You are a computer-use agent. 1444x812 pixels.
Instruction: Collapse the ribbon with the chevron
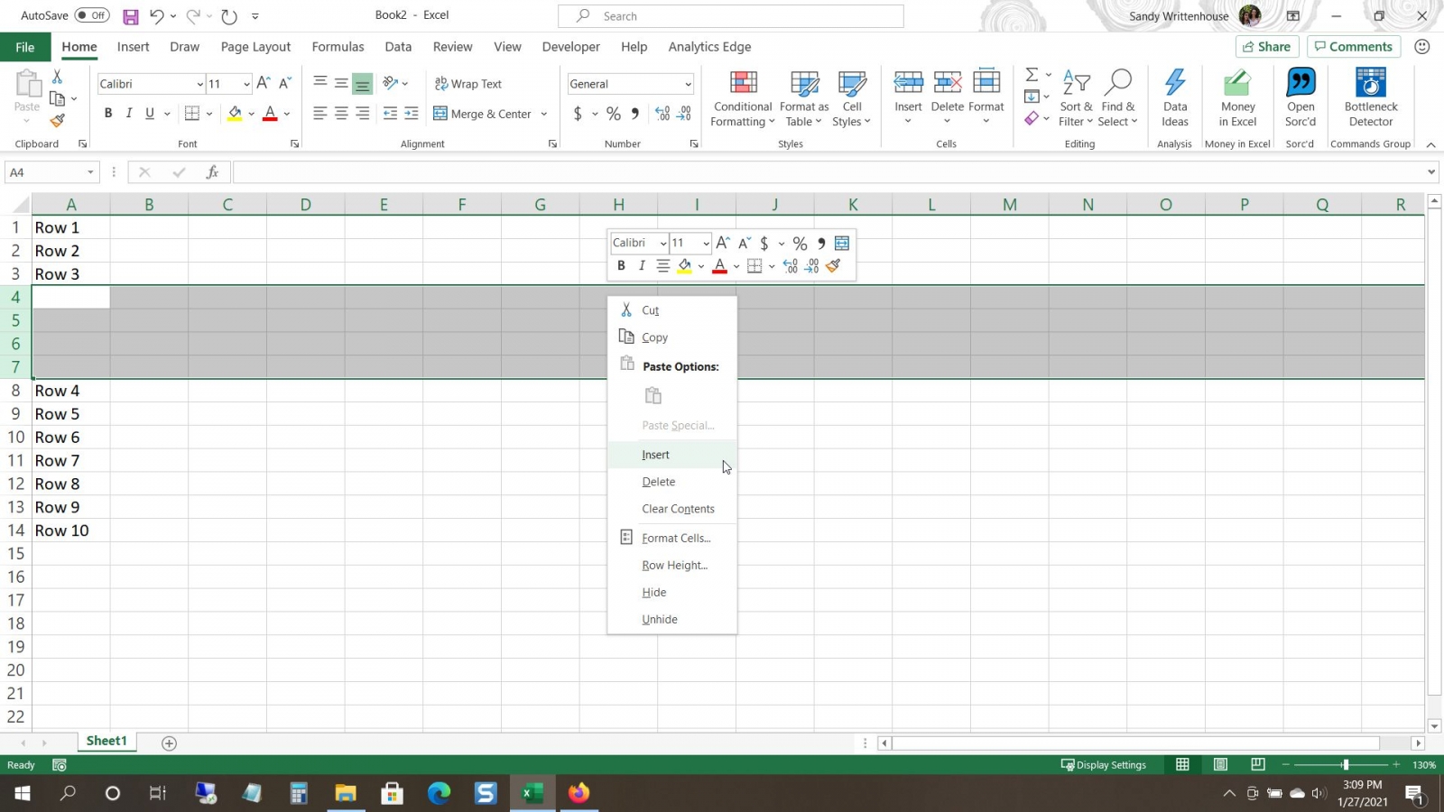coord(1430,144)
